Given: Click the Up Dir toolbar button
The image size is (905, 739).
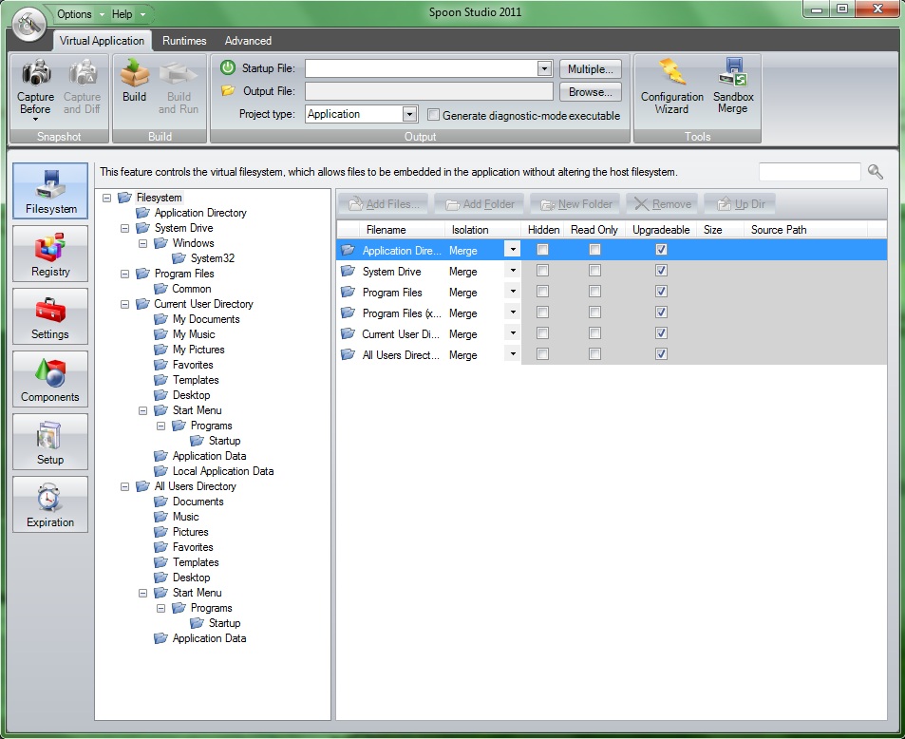Looking at the screenshot, I should (x=740, y=204).
